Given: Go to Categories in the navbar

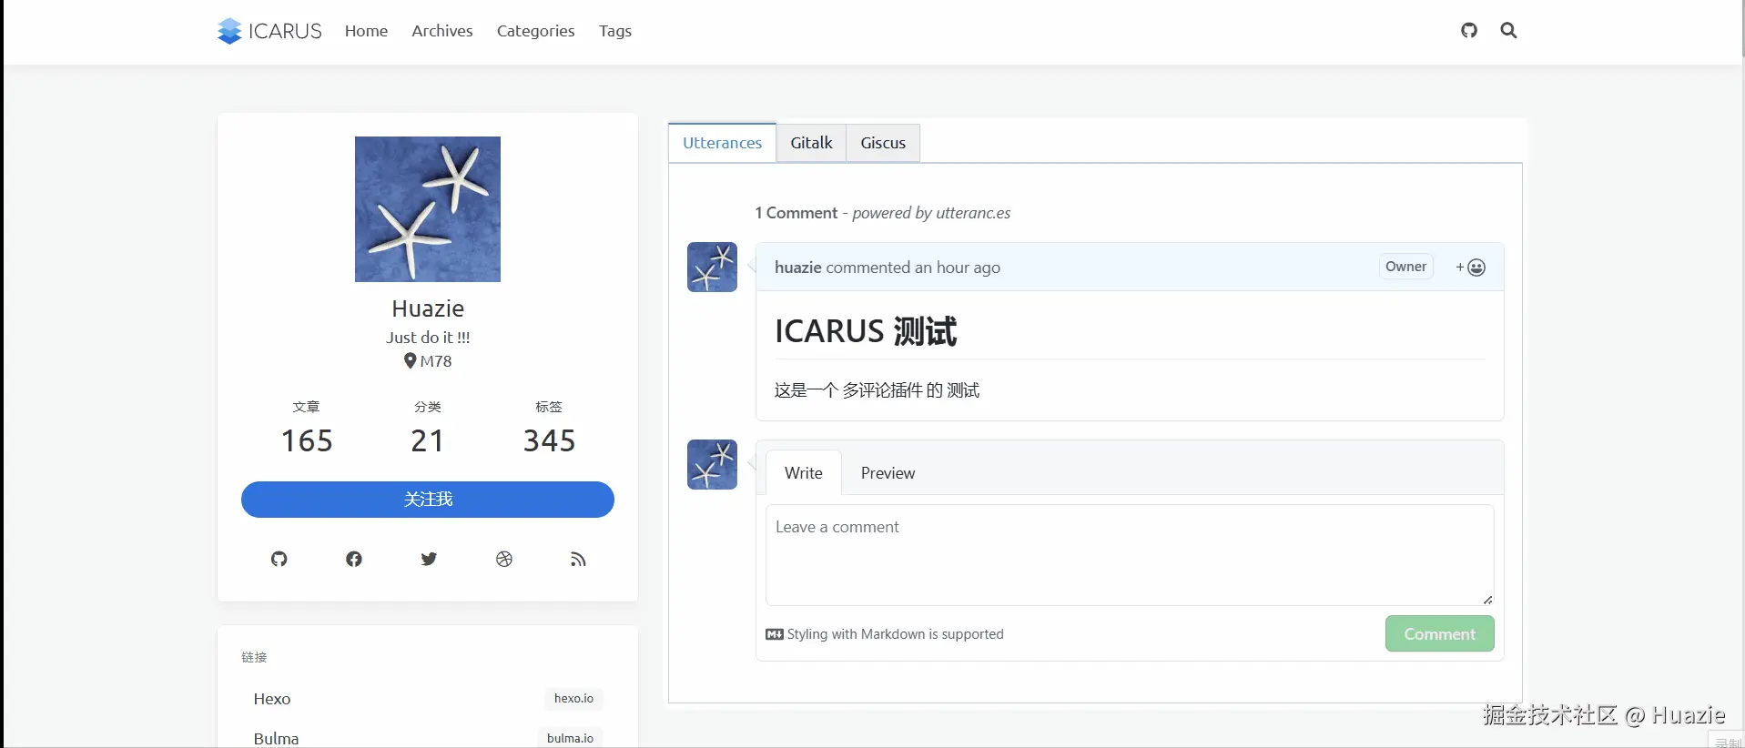Looking at the screenshot, I should tap(535, 31).
